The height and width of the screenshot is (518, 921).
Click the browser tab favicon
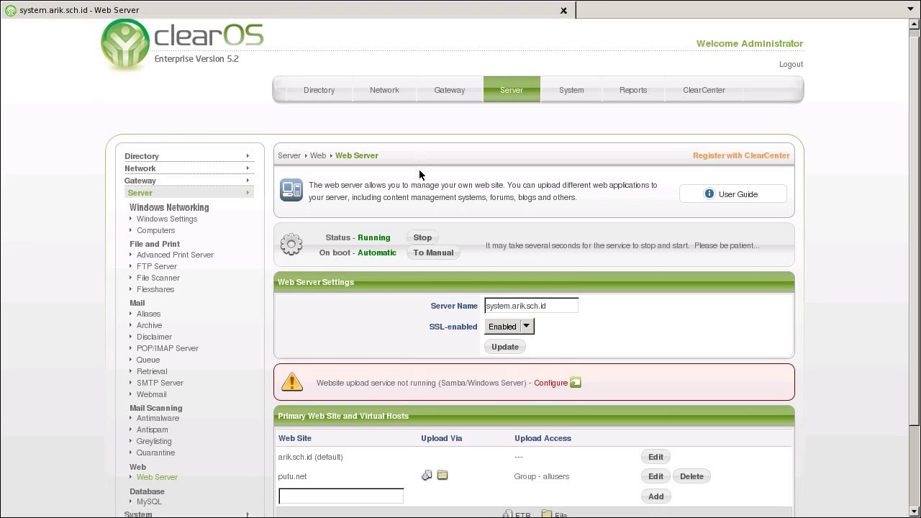pos(11,10)
